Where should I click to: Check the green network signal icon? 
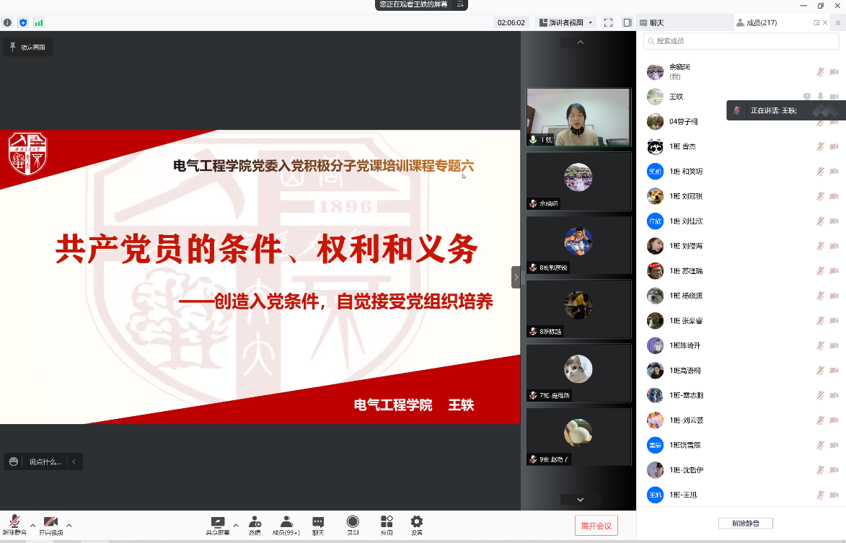point(39,22)
